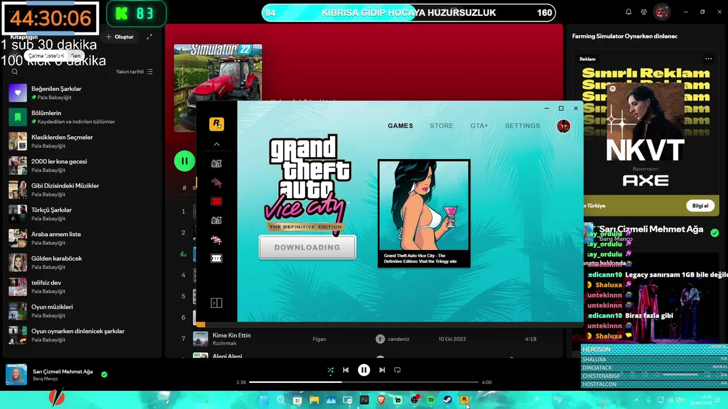
Task: Select the Kime Kin Ettin track row
Action: coord(364,339)
